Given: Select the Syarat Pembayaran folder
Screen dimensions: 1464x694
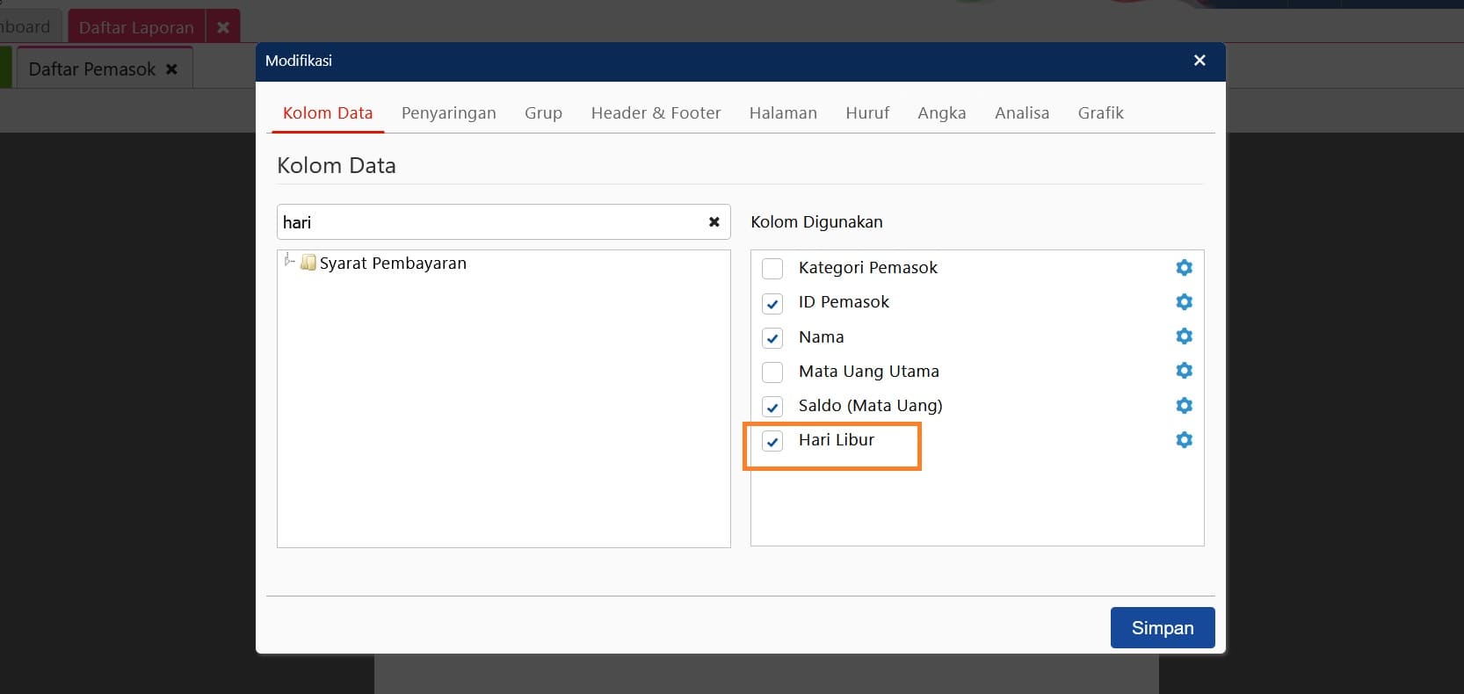Looking at the screenshot, I should tap(392, 264).
